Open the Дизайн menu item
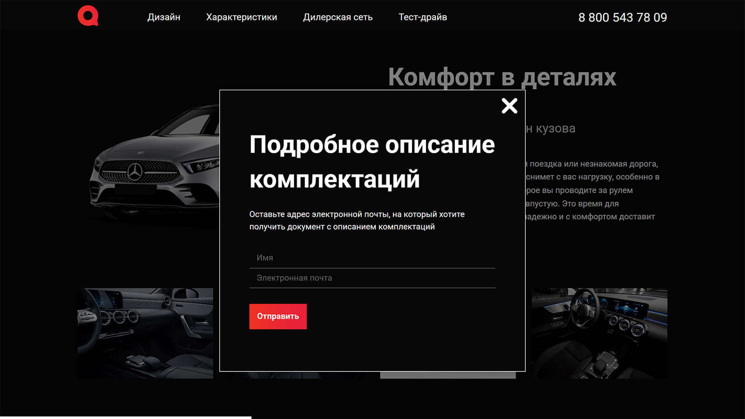The height and width of the screenshot is (419, 745). tap(164, 17)
